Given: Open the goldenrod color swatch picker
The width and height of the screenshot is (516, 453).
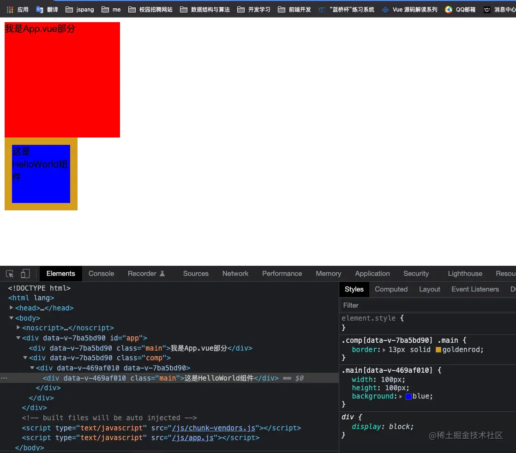Looking at the screenshot, I should pos(438,350).
